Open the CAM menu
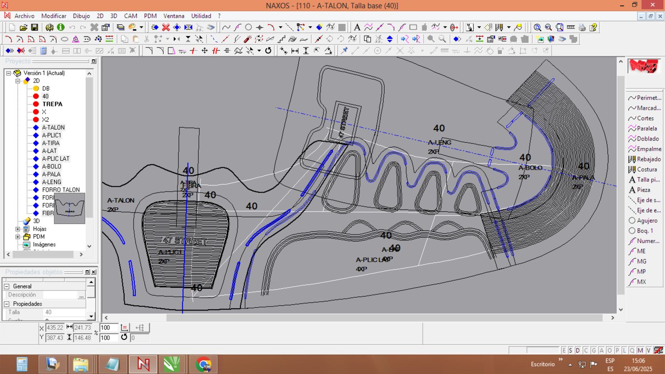 pos(130,16)
